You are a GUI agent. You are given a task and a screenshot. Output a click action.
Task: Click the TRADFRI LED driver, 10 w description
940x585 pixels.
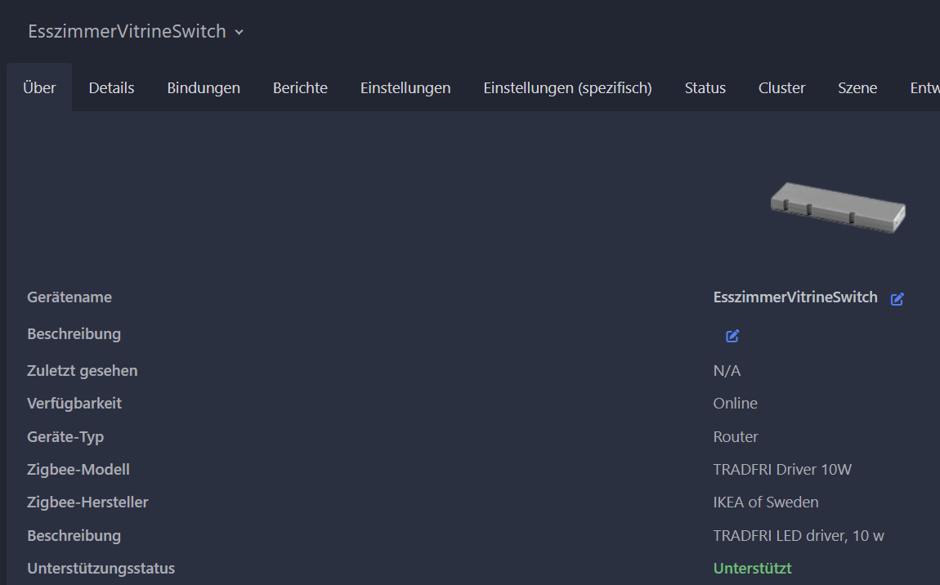[x=799, y=536]
